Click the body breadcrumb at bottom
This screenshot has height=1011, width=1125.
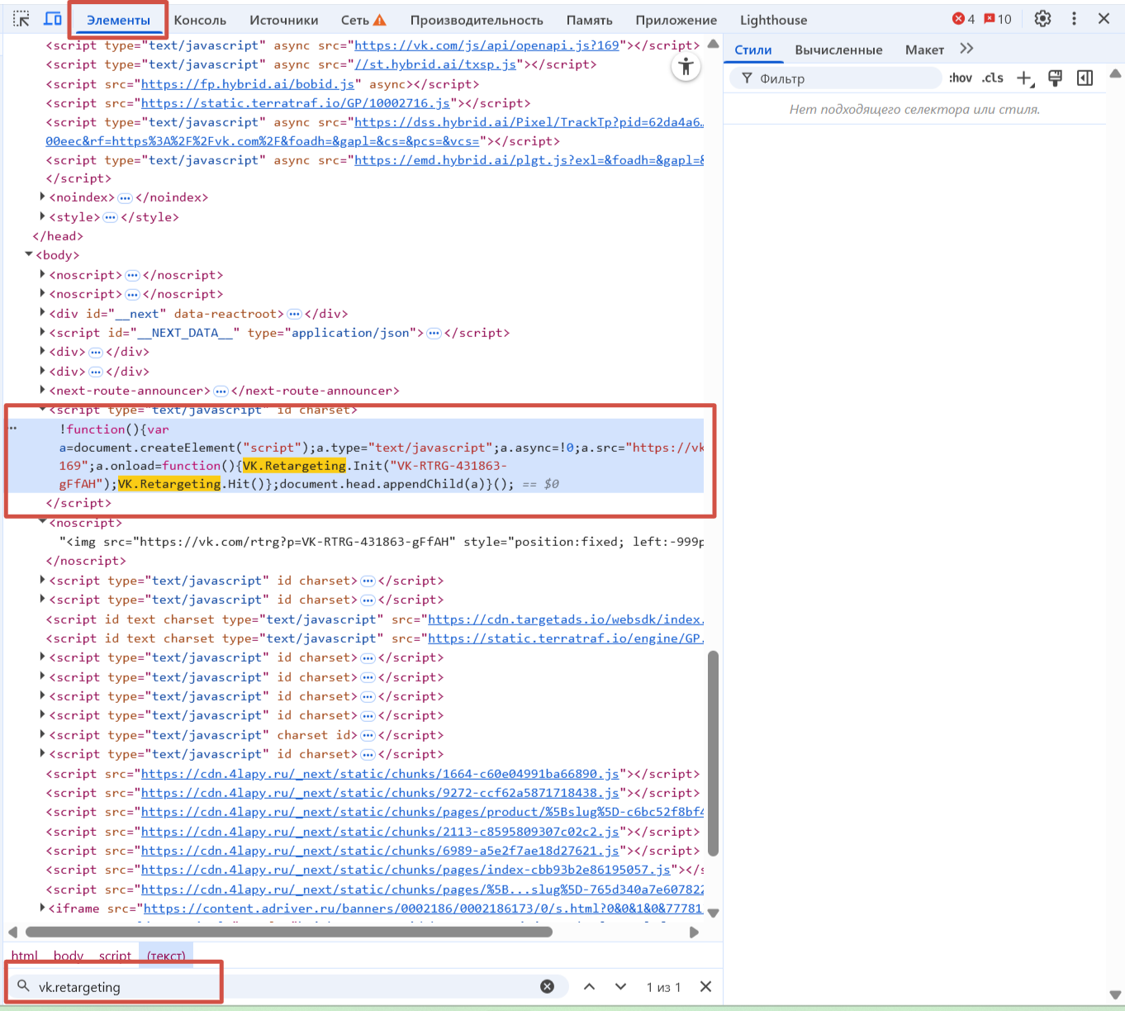tap(68, 956)
